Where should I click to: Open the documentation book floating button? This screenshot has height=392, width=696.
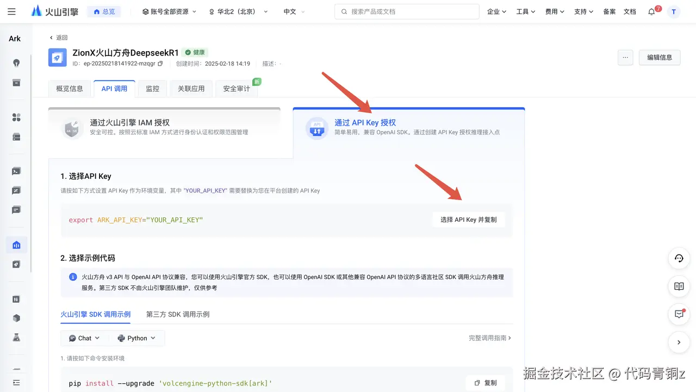coord(679,286)
